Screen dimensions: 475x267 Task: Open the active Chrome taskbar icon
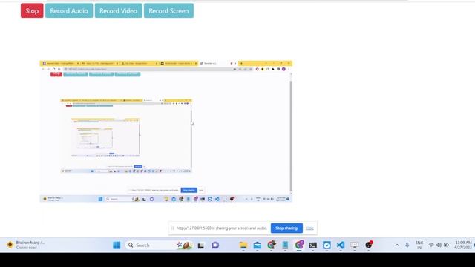(x=299, y=245)
